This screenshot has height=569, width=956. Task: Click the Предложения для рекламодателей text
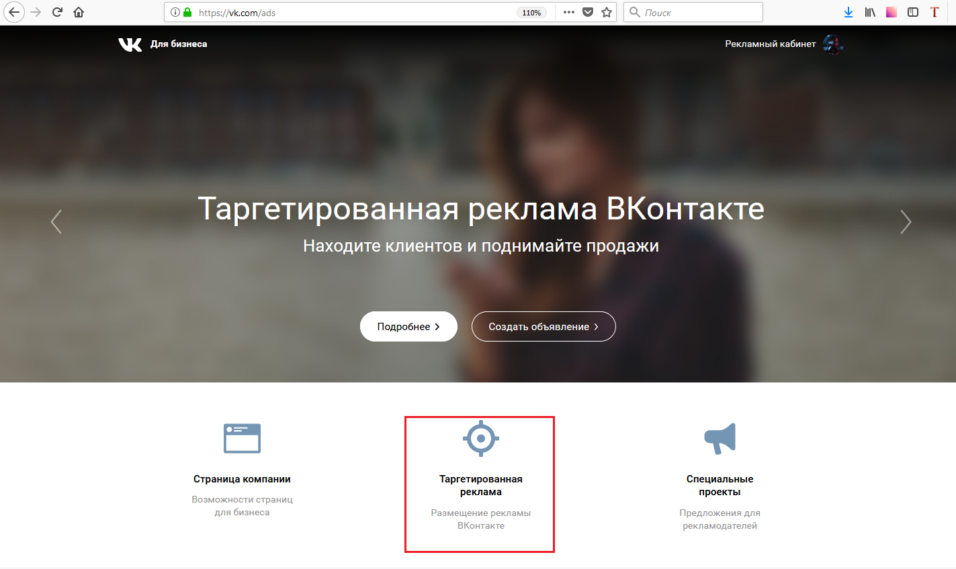[720, 519]
